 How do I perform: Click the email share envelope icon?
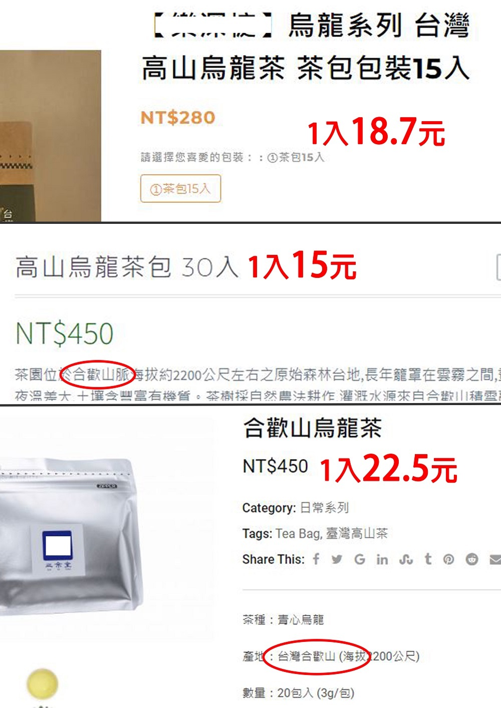click(495, 559)
